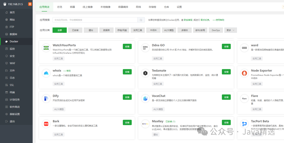Filter apps by 中间件
Image resolution: width=284 pixels, height=143 pixels.
153,30
